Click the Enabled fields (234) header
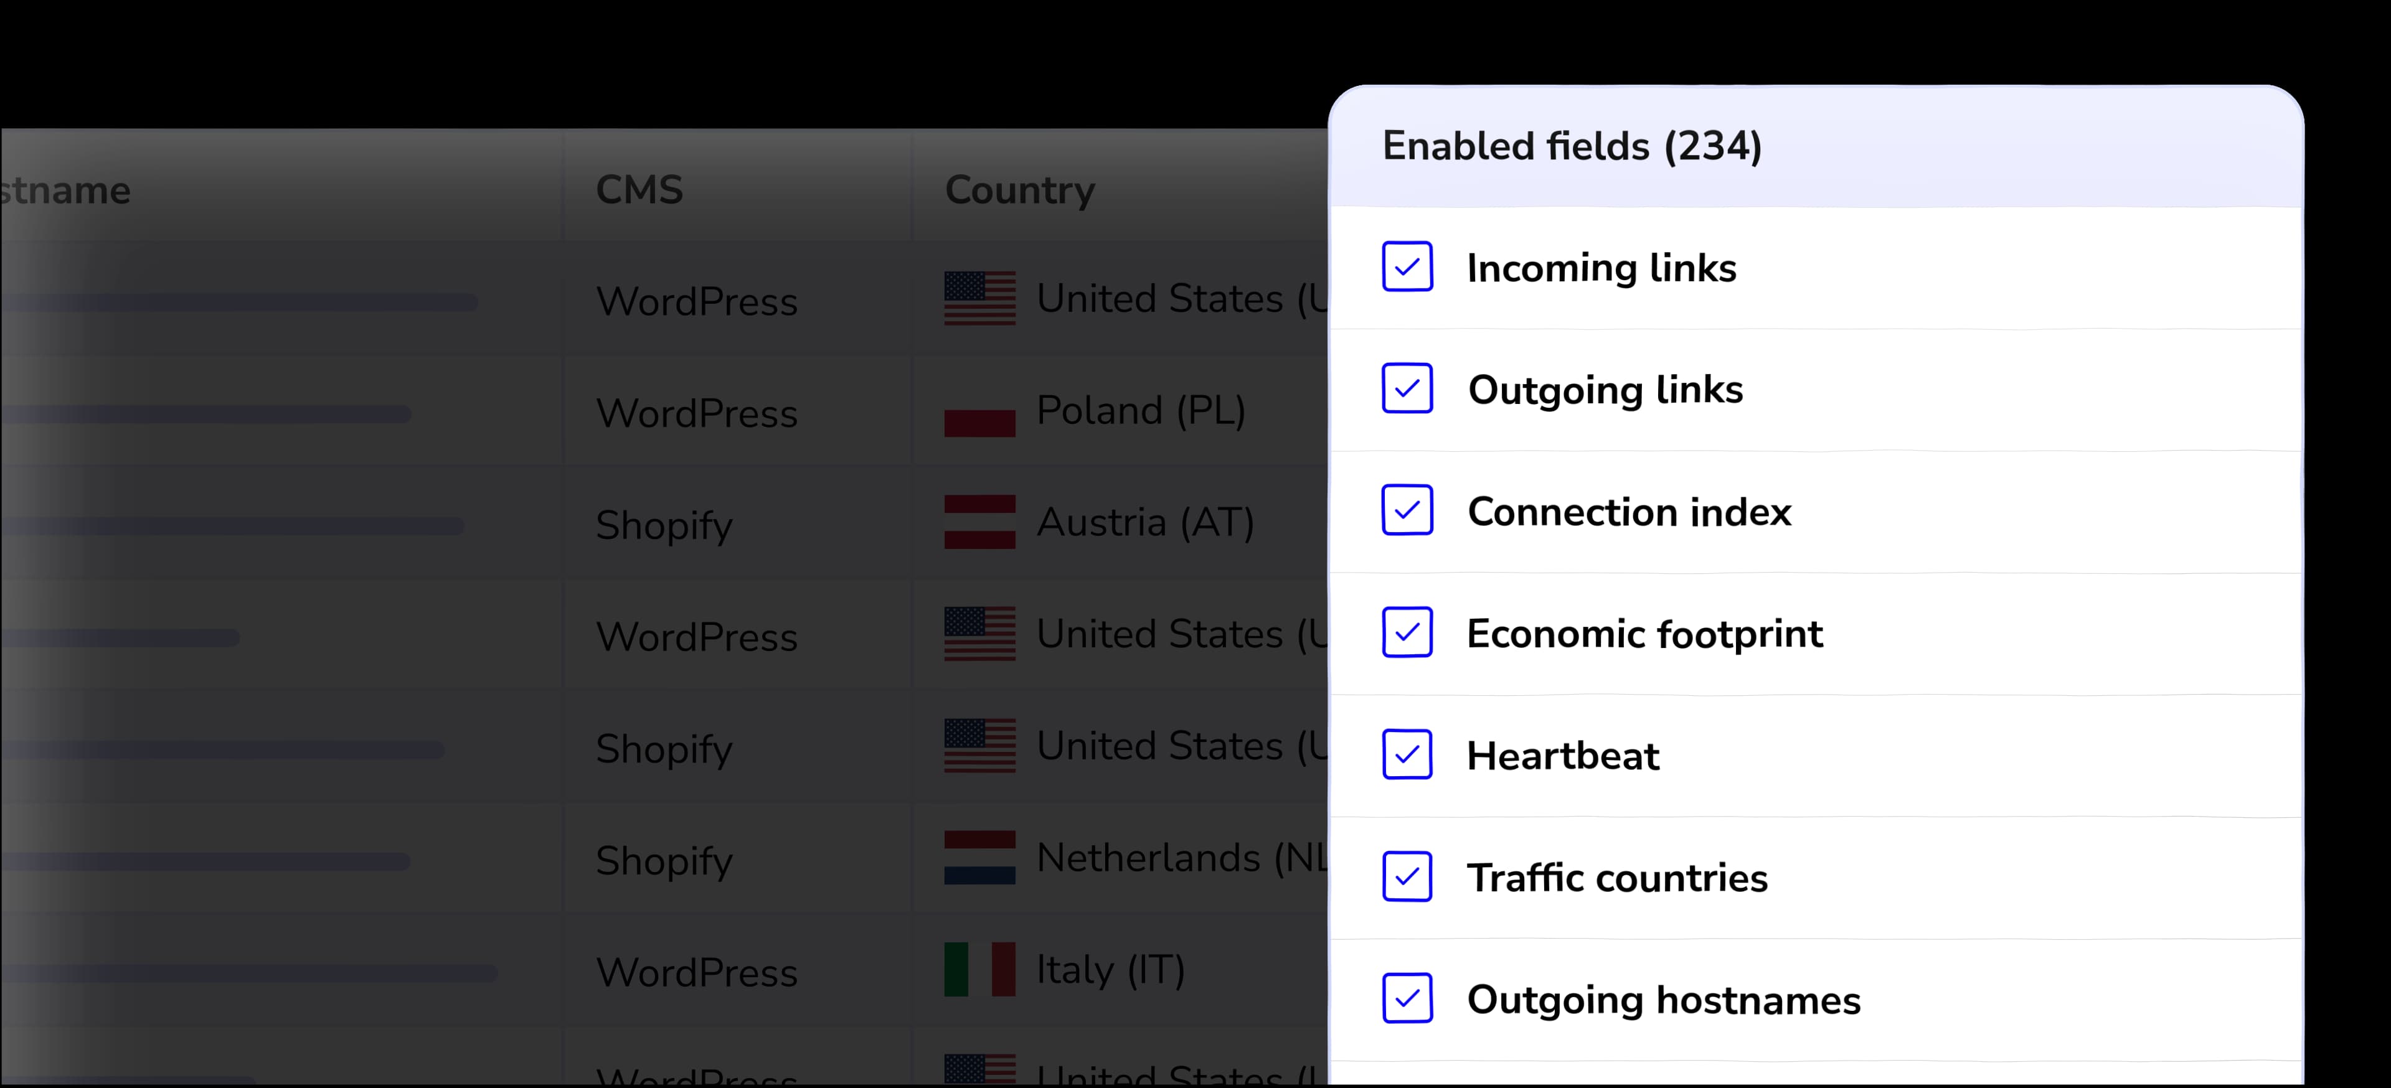Image resolution: width=2391 pixels, height=1088 pixels. [x=1572, y=146]
